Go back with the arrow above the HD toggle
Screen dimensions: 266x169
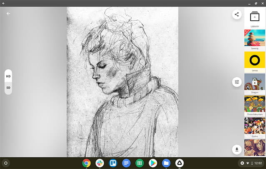[x=8, y=14]
